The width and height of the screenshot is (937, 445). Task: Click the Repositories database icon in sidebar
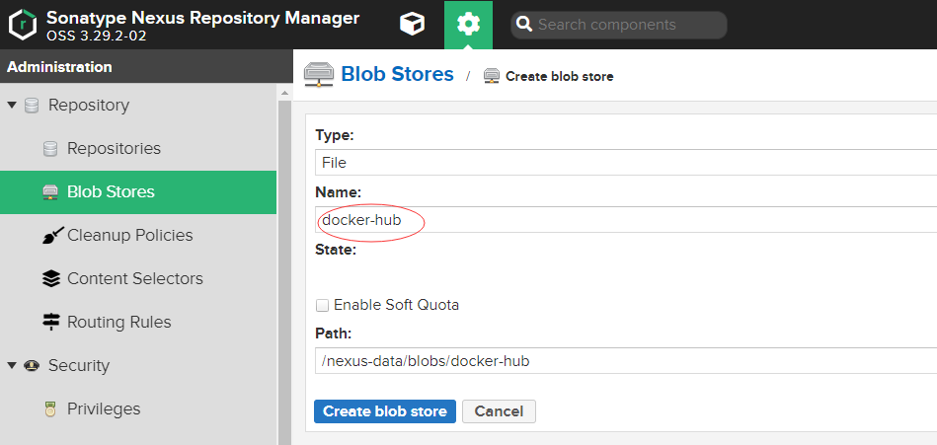coord(50,149)
